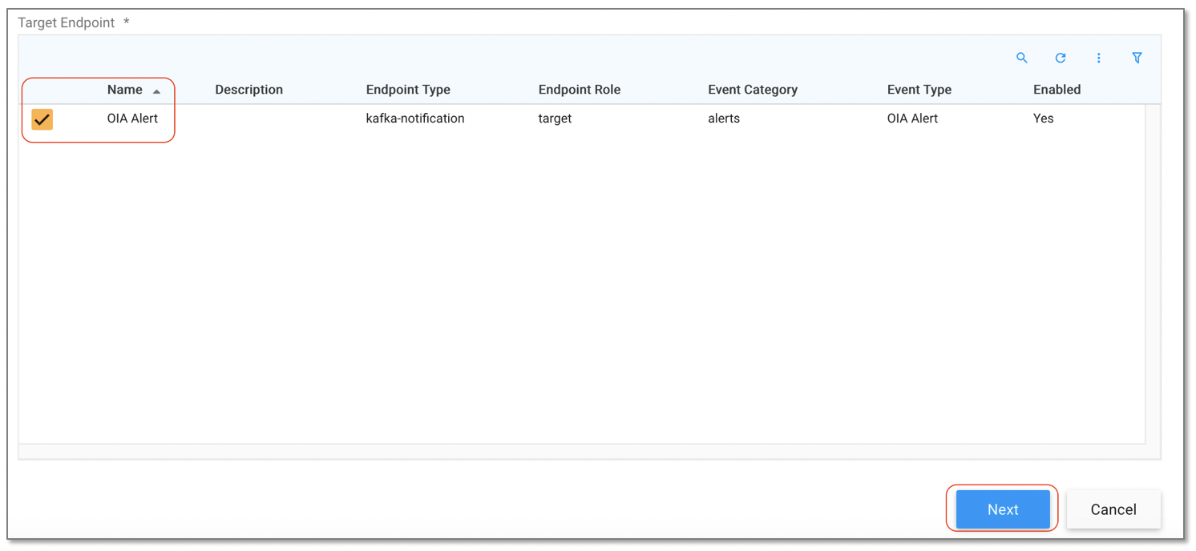The height and width of the screenshot is (551, 1196).
Task: Click the 'target' Endpoint Role cell
Action: [555, 119]
